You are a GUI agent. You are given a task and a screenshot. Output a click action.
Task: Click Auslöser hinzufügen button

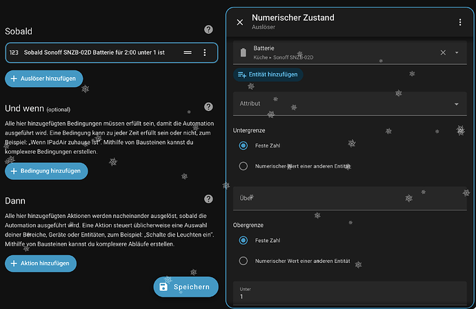point(44,79)
